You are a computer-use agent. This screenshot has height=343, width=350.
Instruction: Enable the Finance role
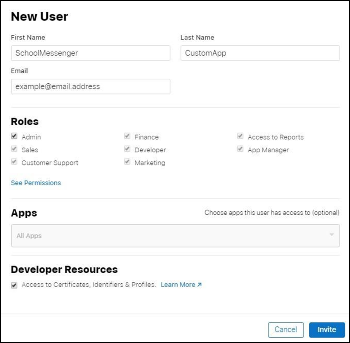127,136
